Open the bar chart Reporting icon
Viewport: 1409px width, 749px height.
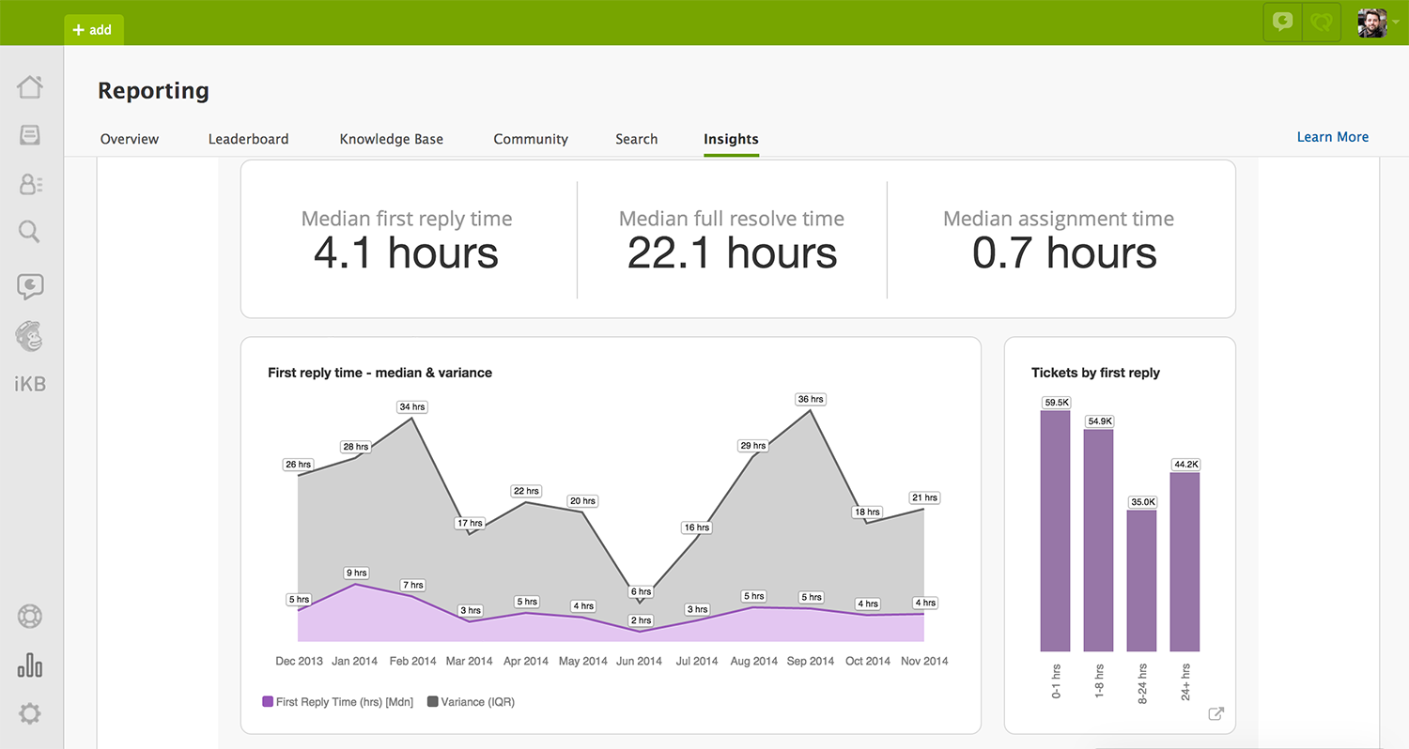30,665
